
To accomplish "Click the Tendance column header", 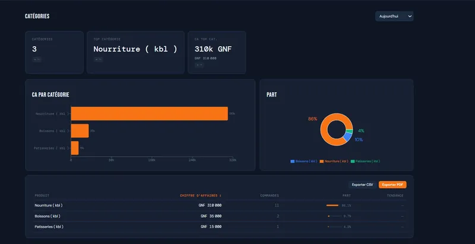I will pyautogui.click(x=395, y=195).
